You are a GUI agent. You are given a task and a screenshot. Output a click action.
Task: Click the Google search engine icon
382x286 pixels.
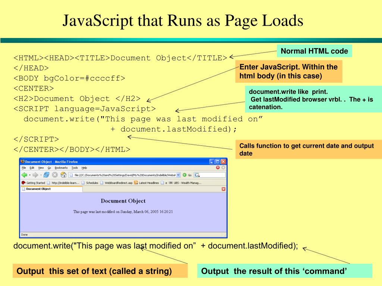[x=197, y=175]
